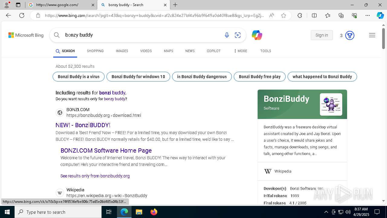
Task: Click the BonziBuddy knowledge panel title
Action: [286, 99]
